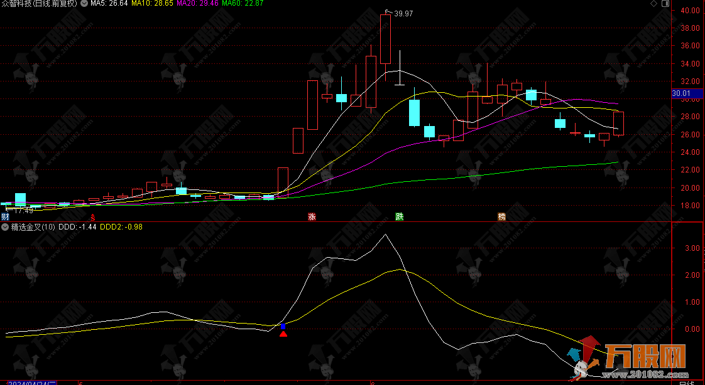Click the highlighted 2024/04/24 date label

pyautogui.click(x=33, y=382)
